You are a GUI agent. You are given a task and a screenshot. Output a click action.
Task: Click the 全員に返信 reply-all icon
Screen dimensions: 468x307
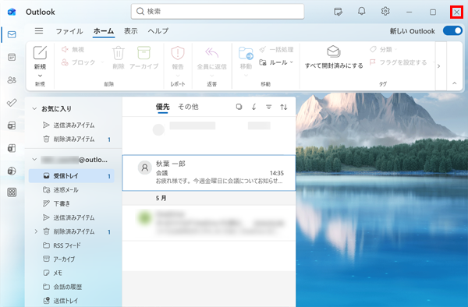point(211,53)
